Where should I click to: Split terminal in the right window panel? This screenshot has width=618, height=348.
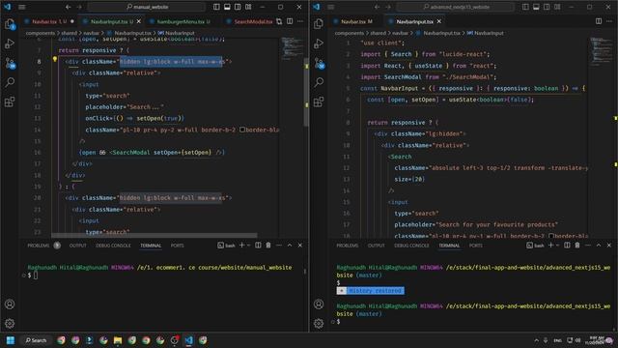point(567,245)
